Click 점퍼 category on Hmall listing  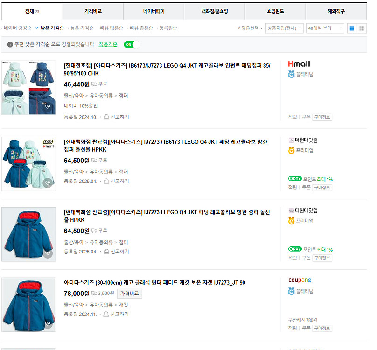pos(123,96)
